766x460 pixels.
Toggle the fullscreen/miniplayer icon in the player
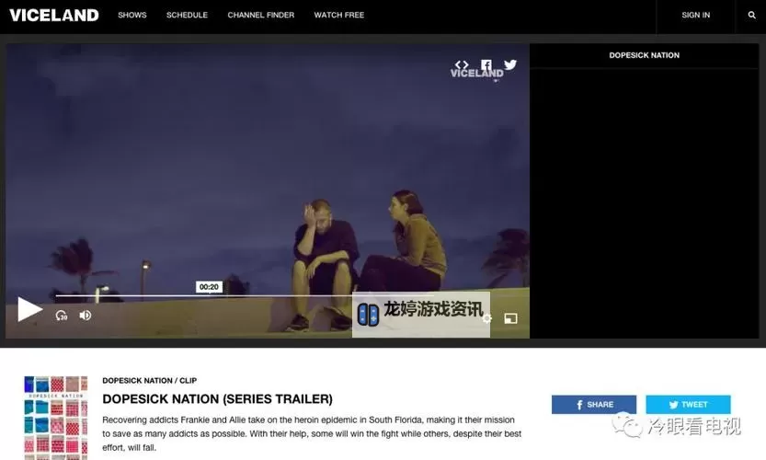[x=510, y=318]
